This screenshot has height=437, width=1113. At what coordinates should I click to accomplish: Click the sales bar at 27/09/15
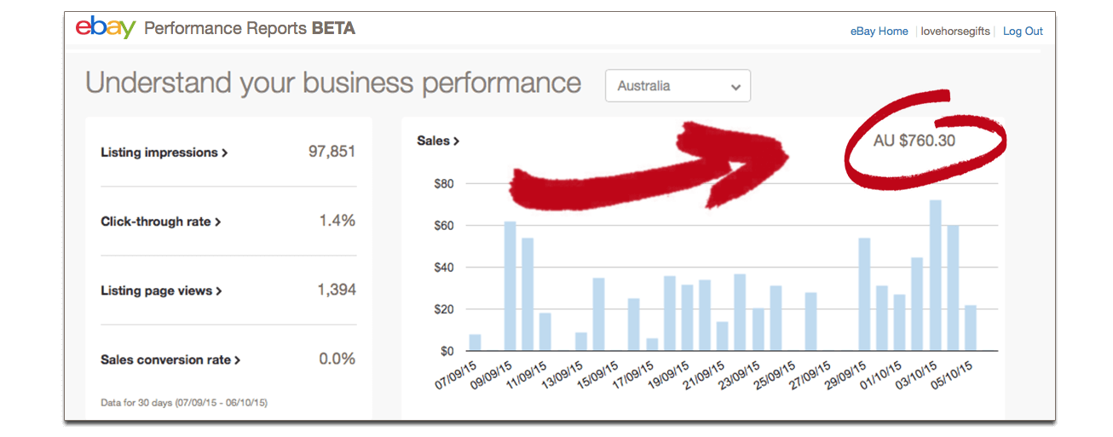click(x=810, y=322)
